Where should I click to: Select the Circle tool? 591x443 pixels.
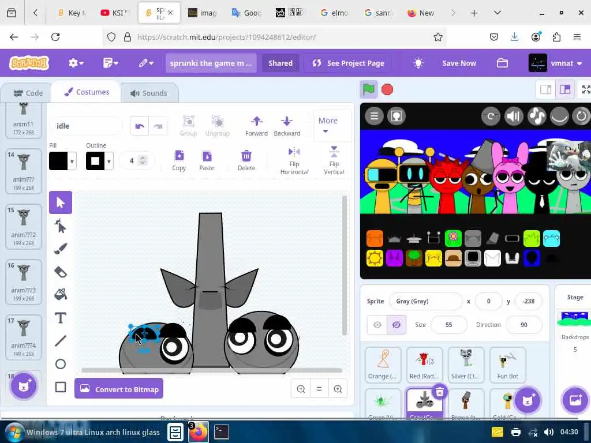click(x=60, y=364)
